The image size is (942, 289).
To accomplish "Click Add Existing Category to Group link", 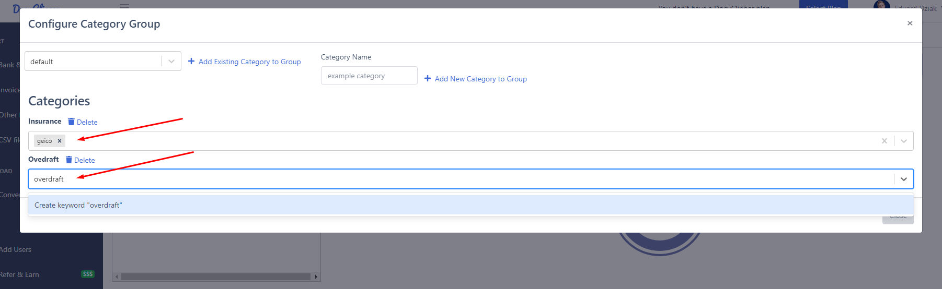I will pyautogui.click(x=249, y=62).
